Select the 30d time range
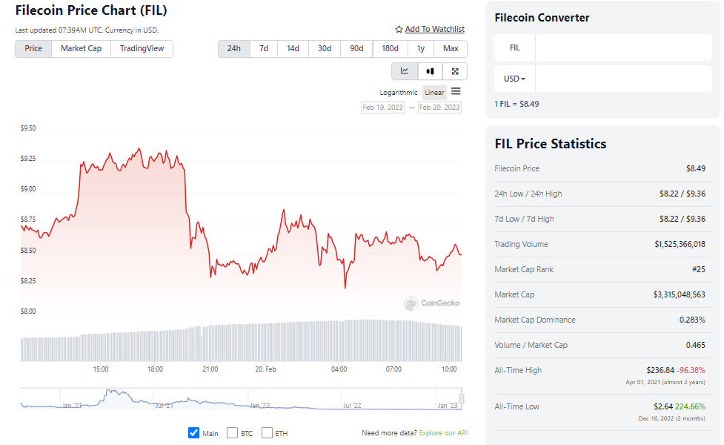Screen dimensions: 724x445 click(325, 48)
